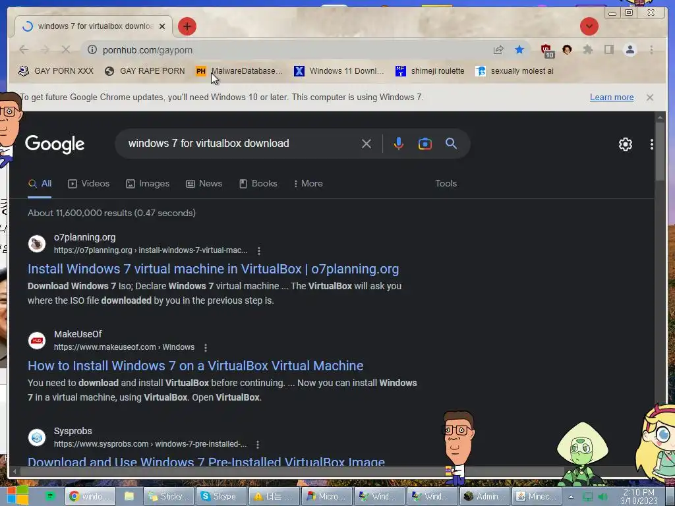Open the Chrome taskbar button
This screenshot has height=506, width=675.
pos(90,497)
